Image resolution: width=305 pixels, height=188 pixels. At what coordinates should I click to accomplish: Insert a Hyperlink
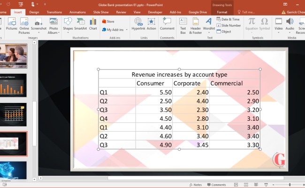pyautogui.click(x=138, y=24)
